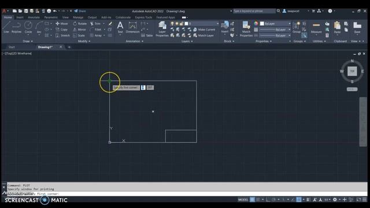
Task: Toggle lineweight display in status bar
Action: pos(308,199)
